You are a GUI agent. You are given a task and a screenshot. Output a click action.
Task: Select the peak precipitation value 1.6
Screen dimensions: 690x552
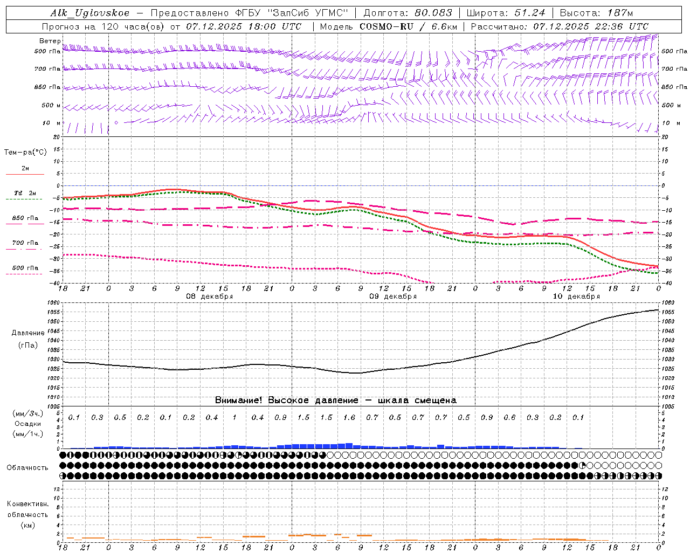pyautogui.click(x=349, y=417)
